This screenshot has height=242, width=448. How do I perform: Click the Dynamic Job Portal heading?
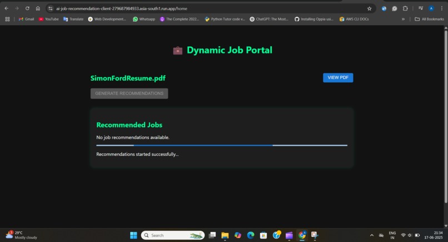coord(230,50)
